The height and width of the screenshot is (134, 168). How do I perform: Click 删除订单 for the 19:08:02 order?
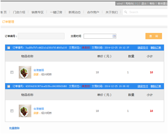[156, 86]
